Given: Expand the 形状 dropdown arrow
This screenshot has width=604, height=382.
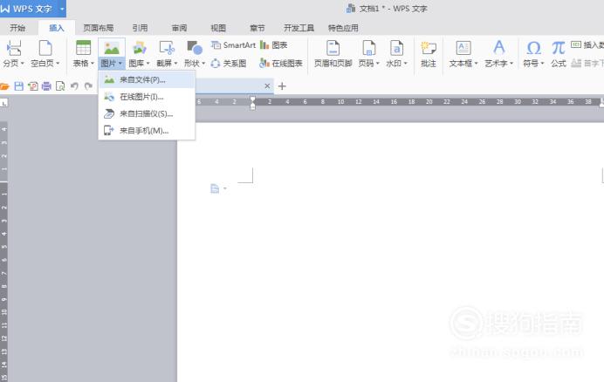Looking at the screenshot, I should (x=203, y=63).
